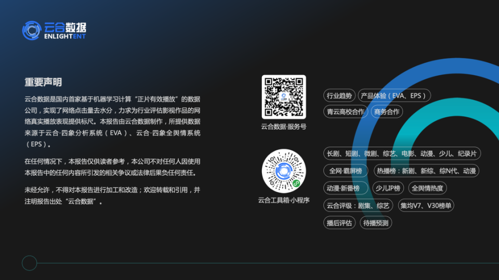The image size is (499, 280).
Task: Click the 云合数据·服务号 QR code
Action: (x=284, y=97)
